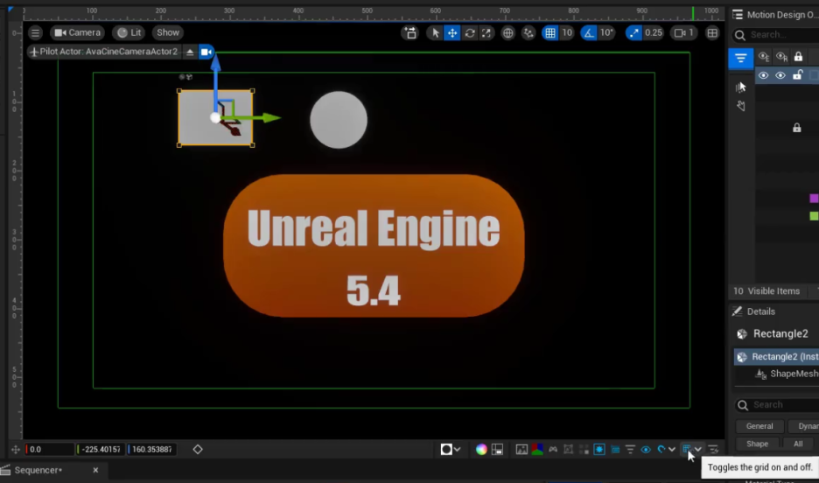
Task: Add a transform keyframe diamond icon
Action: [x=198, y=449]
